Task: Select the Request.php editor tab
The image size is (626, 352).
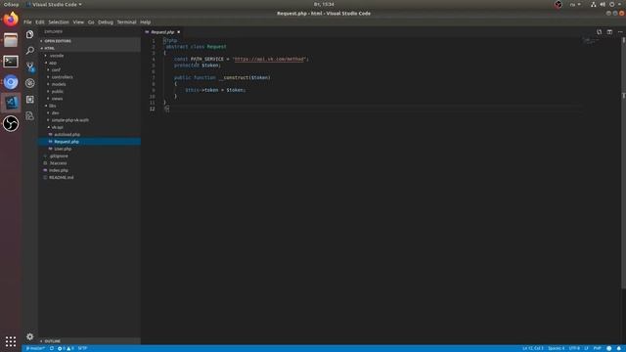Action: (162, 32)
